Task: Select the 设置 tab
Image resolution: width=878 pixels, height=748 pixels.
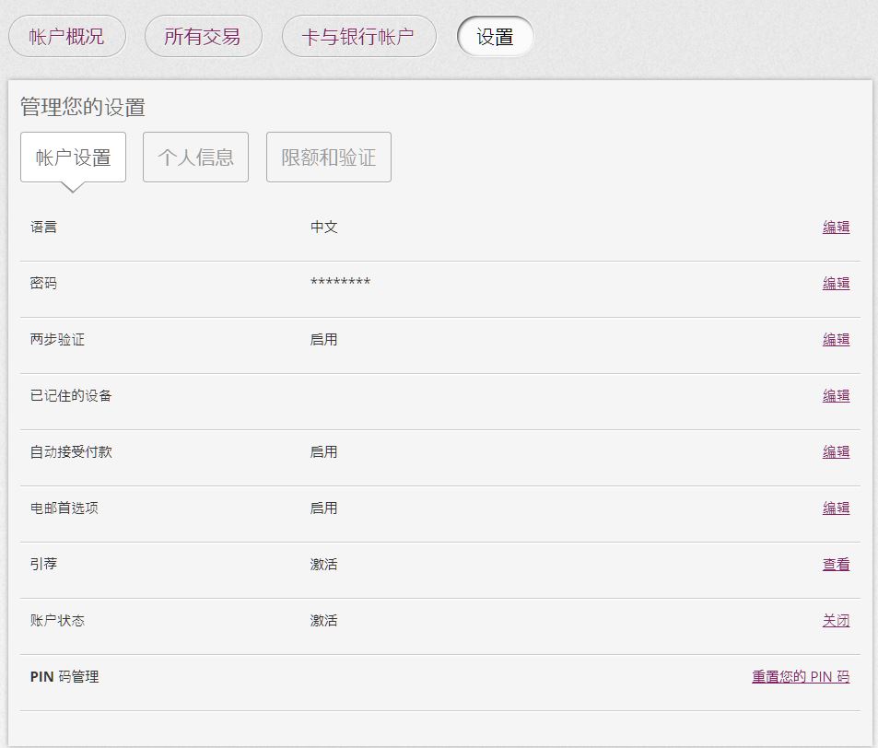Action: (495, 37)
